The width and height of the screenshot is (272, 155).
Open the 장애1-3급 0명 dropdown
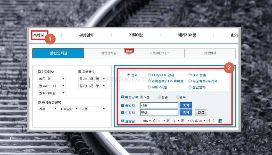92,79
